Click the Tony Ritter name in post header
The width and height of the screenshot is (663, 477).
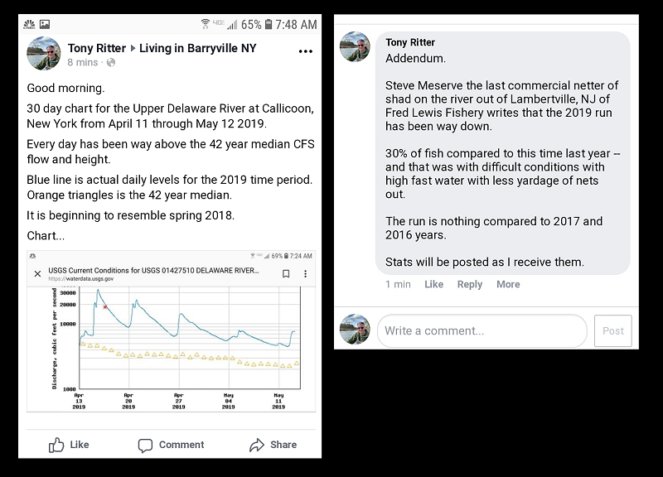(x=97, y=48)
